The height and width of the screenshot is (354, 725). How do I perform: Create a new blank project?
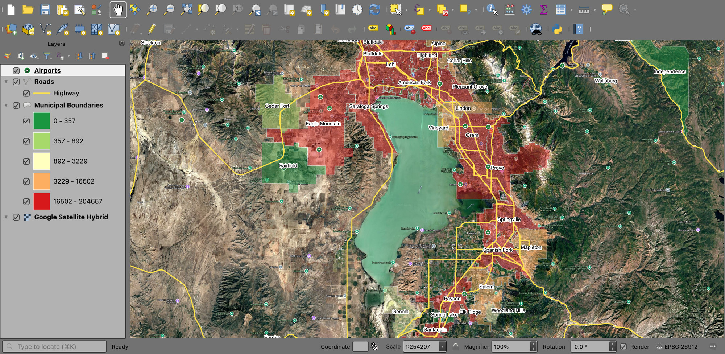click(x=11, y=9)
